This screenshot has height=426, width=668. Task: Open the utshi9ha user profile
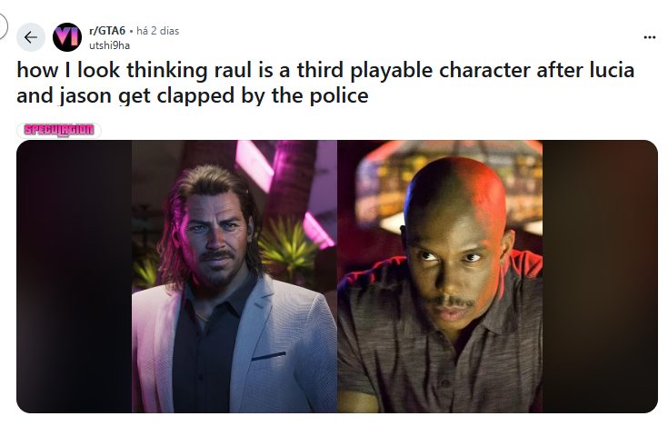(x=109, y=45)
